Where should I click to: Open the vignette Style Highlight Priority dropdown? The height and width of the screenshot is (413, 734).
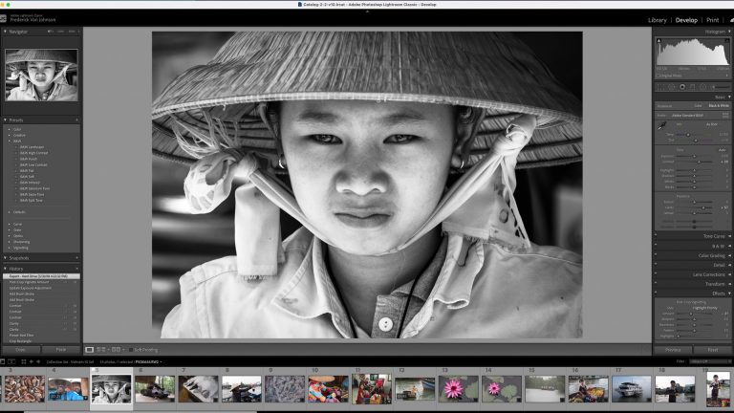706,308
